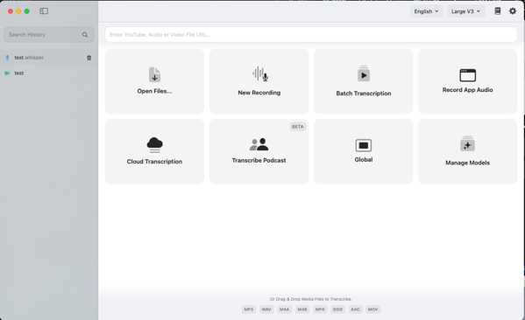525x320 pixels.
Task: Click the Manage Models sparkle icon
Action: (468, 143)
